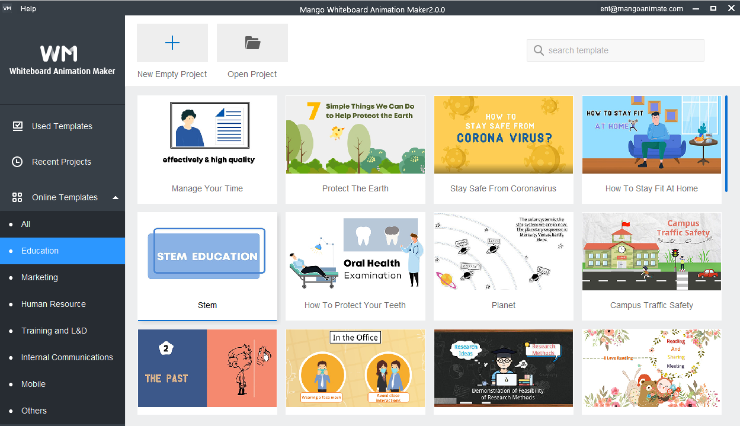This screenshot has height=426, width=740.
Task: Click the "Planet" caption text
Action: tap(504, 305)
